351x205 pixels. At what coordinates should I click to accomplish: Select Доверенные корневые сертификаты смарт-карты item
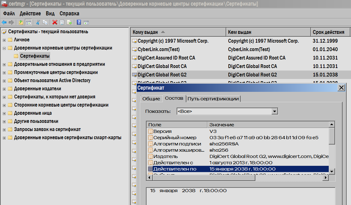click(68, 138)
